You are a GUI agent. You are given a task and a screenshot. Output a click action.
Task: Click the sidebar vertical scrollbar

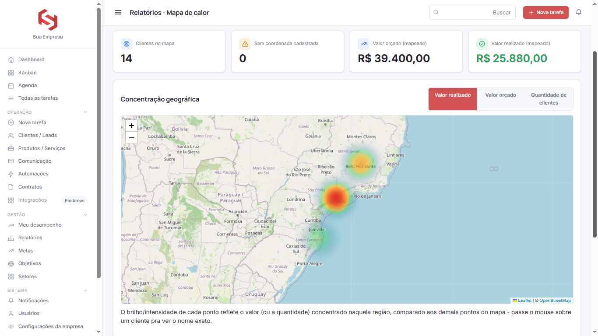(98, 143)
